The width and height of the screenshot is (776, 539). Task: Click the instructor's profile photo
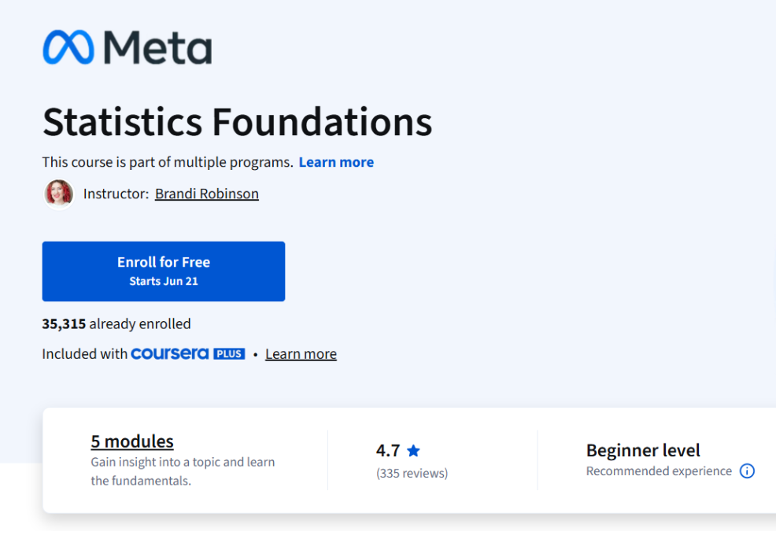[x=58, y=194]
